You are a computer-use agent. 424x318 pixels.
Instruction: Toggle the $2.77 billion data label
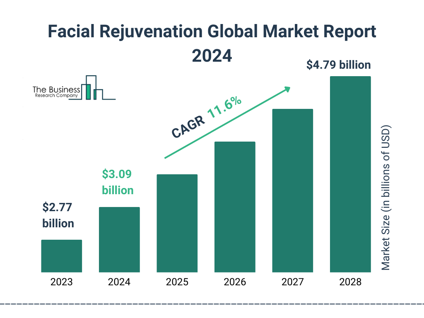[x=58, y=216]
